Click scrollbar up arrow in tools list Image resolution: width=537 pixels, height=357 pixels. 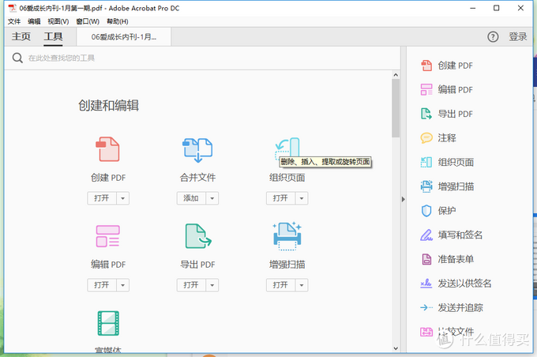396,75
